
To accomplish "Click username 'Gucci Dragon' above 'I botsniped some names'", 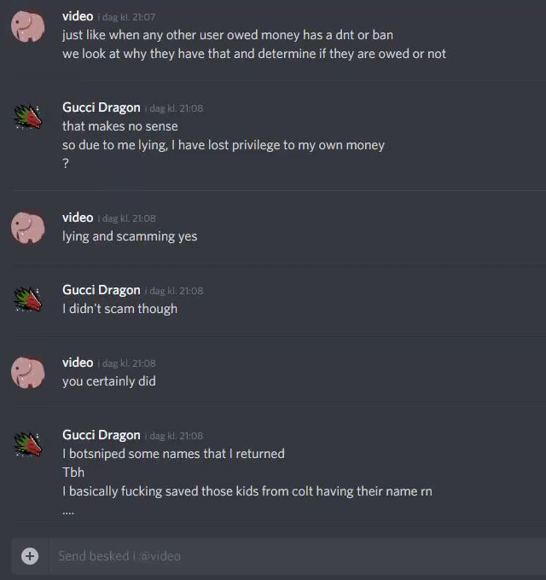I will 102,435.
